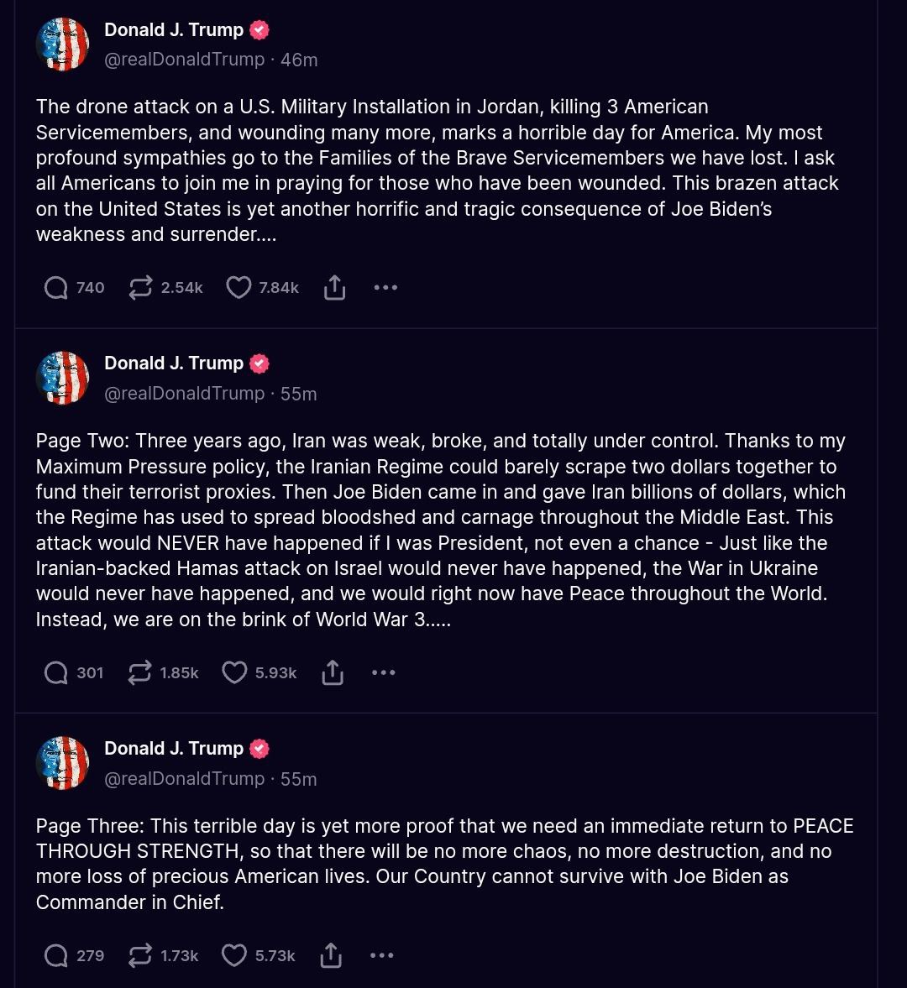907x988 pixels.
Task: ReTruth the Page Two post
Action: point(139,673)
